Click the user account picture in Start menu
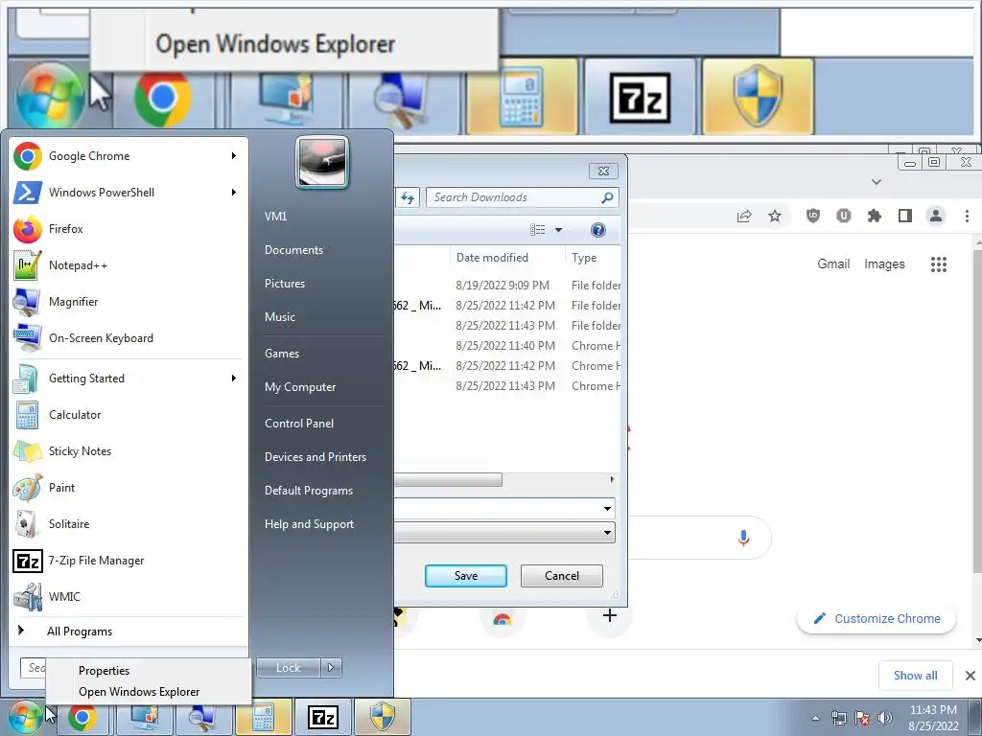982x736 pixels. (x=322, y=162)
